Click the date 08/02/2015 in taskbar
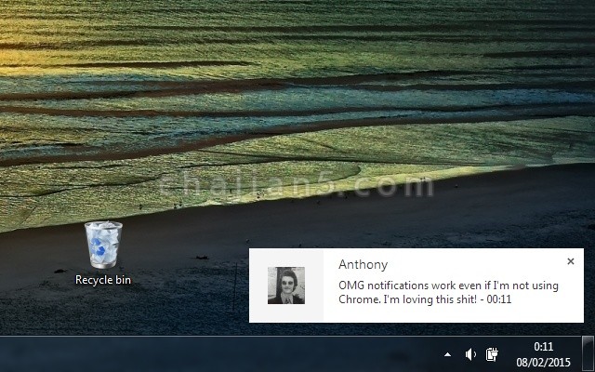This screenshot has width=595, height=372. [x=543, y=362]
